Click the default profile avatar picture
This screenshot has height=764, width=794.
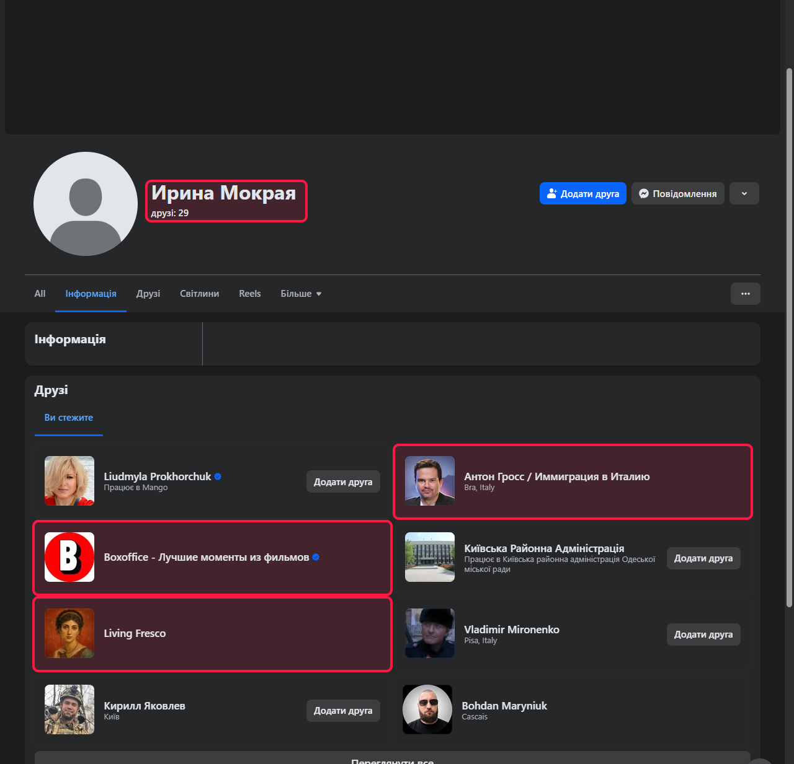(x=86, y=204)
